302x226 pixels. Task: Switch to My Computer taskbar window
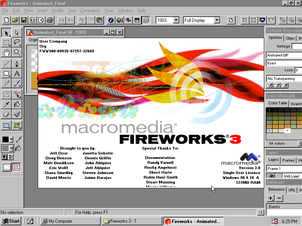[71, 221]
